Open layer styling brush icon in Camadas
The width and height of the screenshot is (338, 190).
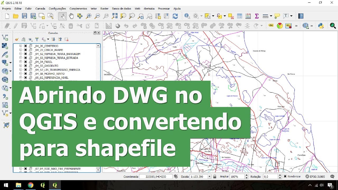17,39
